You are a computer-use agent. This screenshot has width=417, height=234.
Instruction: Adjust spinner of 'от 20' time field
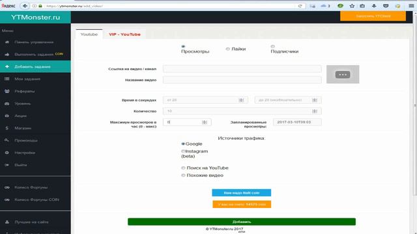tap(241, 100)
